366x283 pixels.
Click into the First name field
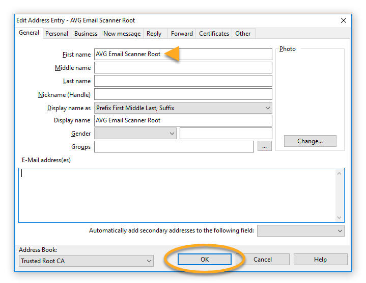183,54
